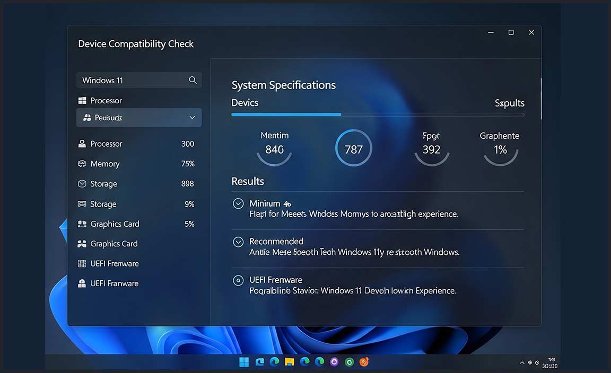Click the UEFI Frenware heading in Results
Screen dimensions: 611x373
click(276, 280)
